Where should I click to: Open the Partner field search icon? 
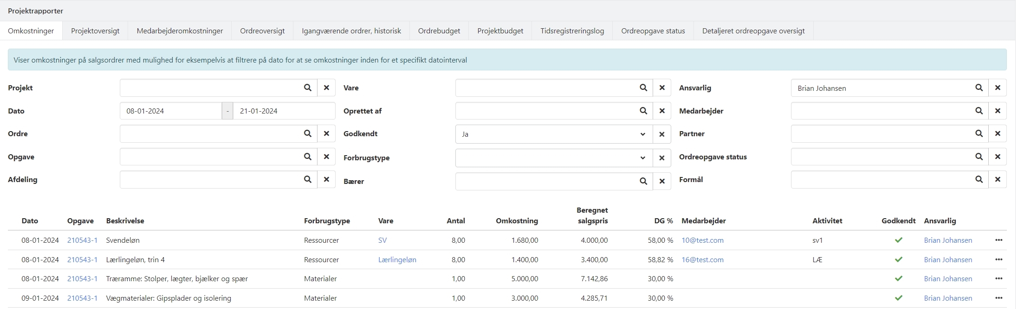[x=979, y=133]
